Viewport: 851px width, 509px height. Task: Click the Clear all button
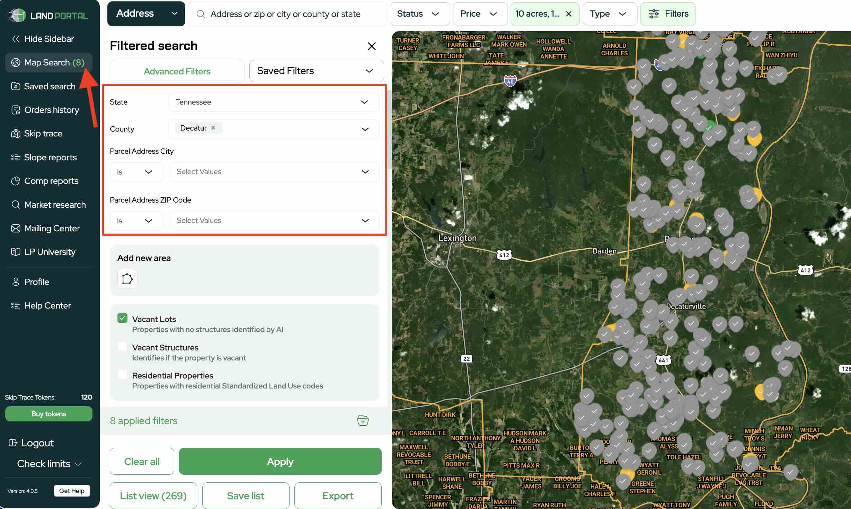point(142,461)
